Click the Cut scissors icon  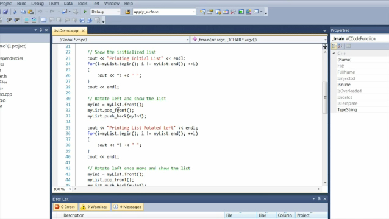coord(15,12)
